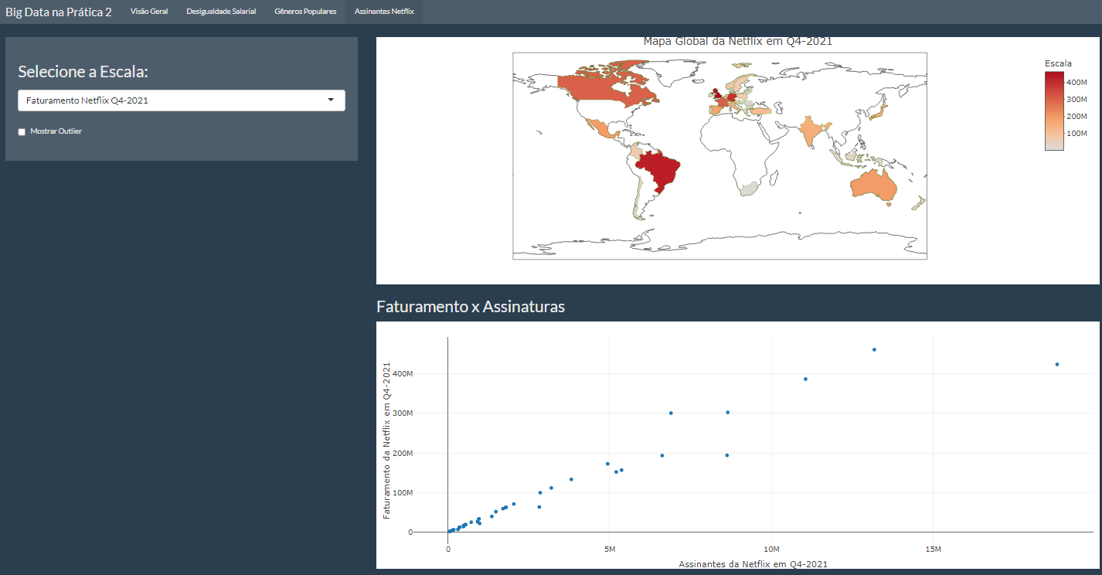Click the Big Data na Prática 2 title
The height and width of the screenshot is (575, 1102).
(x=59, y=12)
